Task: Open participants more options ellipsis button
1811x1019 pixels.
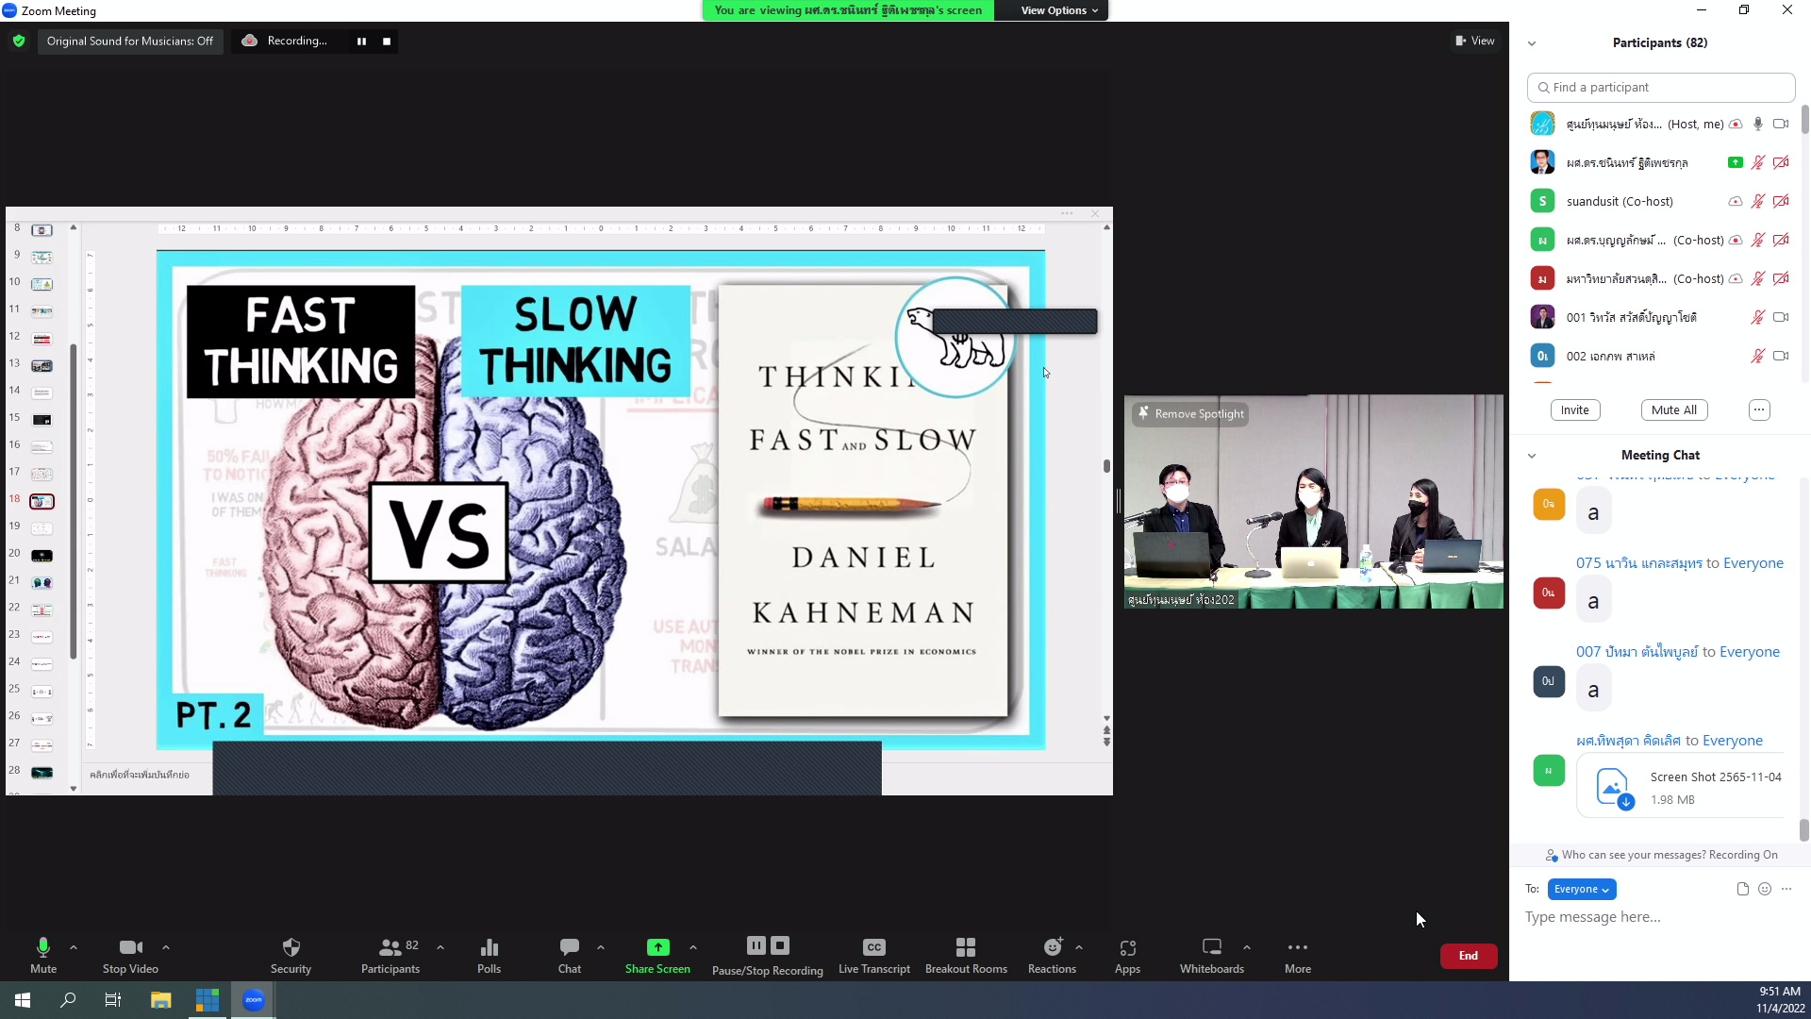Action: click(1759, 409)
